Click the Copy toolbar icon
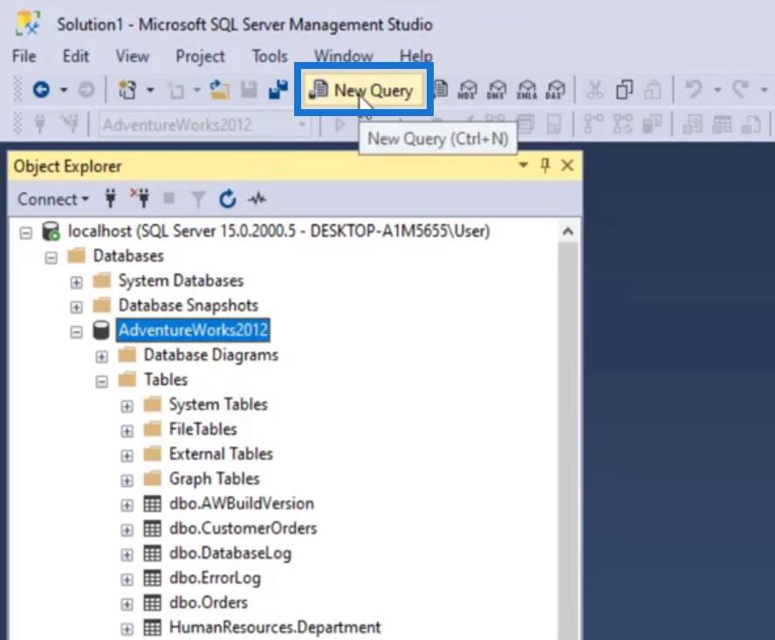Image resolution: width=775 pixels, height=640 pixels. tap(624, 90)
